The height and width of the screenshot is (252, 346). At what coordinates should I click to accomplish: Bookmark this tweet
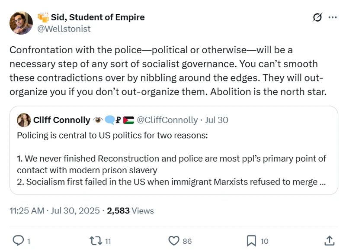click(x=251, y=240)
